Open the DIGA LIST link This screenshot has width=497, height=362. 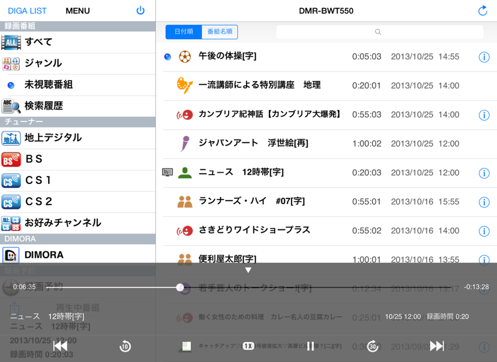(27, 11)
